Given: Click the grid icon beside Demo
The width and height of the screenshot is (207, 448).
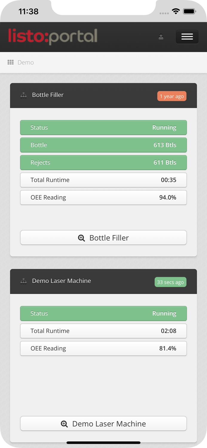Looking at the screenshot, I should [x=10, y=62].
